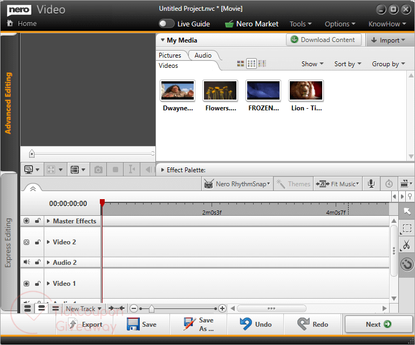Jump to previous marker arrow
The height and width of the screenshot is (345, 415).
coord(394,196)
